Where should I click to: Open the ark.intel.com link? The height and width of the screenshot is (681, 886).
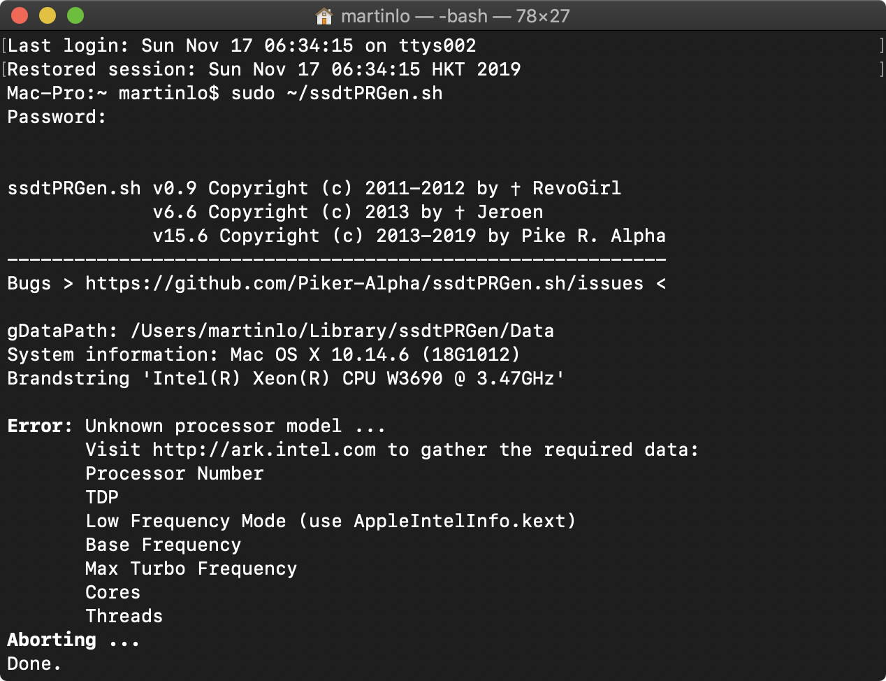point(264,450)
